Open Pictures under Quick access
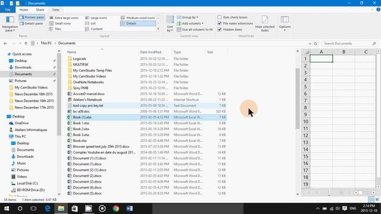Viewport: 381px width, 214px height. (x=20, y=81)
